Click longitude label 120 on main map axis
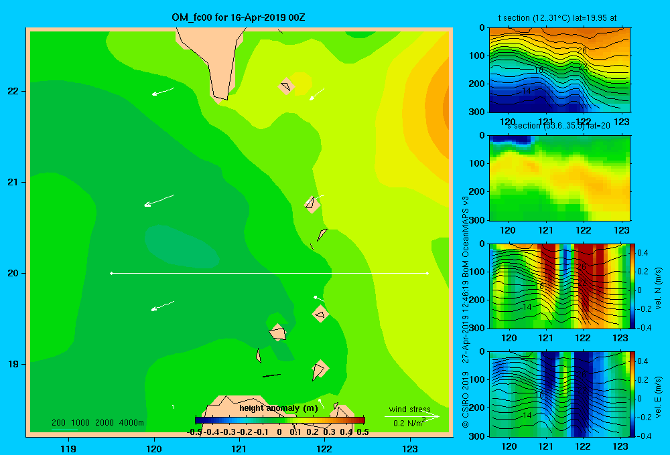The height and width of the screenshot is (455, 670). point(154,448)
